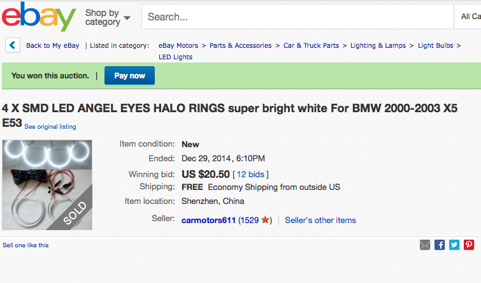Share listing on Facebook
This screenshot has height=283, width=481.
[x=440, y=245]
